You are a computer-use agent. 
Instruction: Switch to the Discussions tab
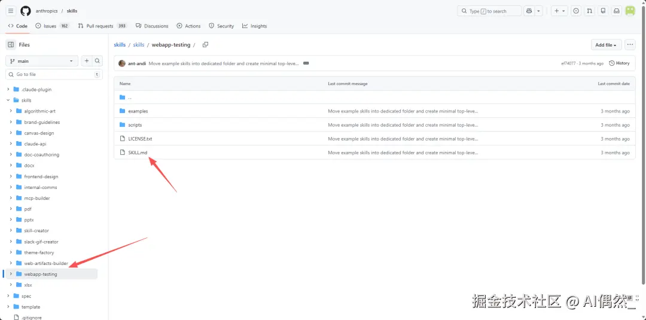pyautogui.click(x=152, y=26)
